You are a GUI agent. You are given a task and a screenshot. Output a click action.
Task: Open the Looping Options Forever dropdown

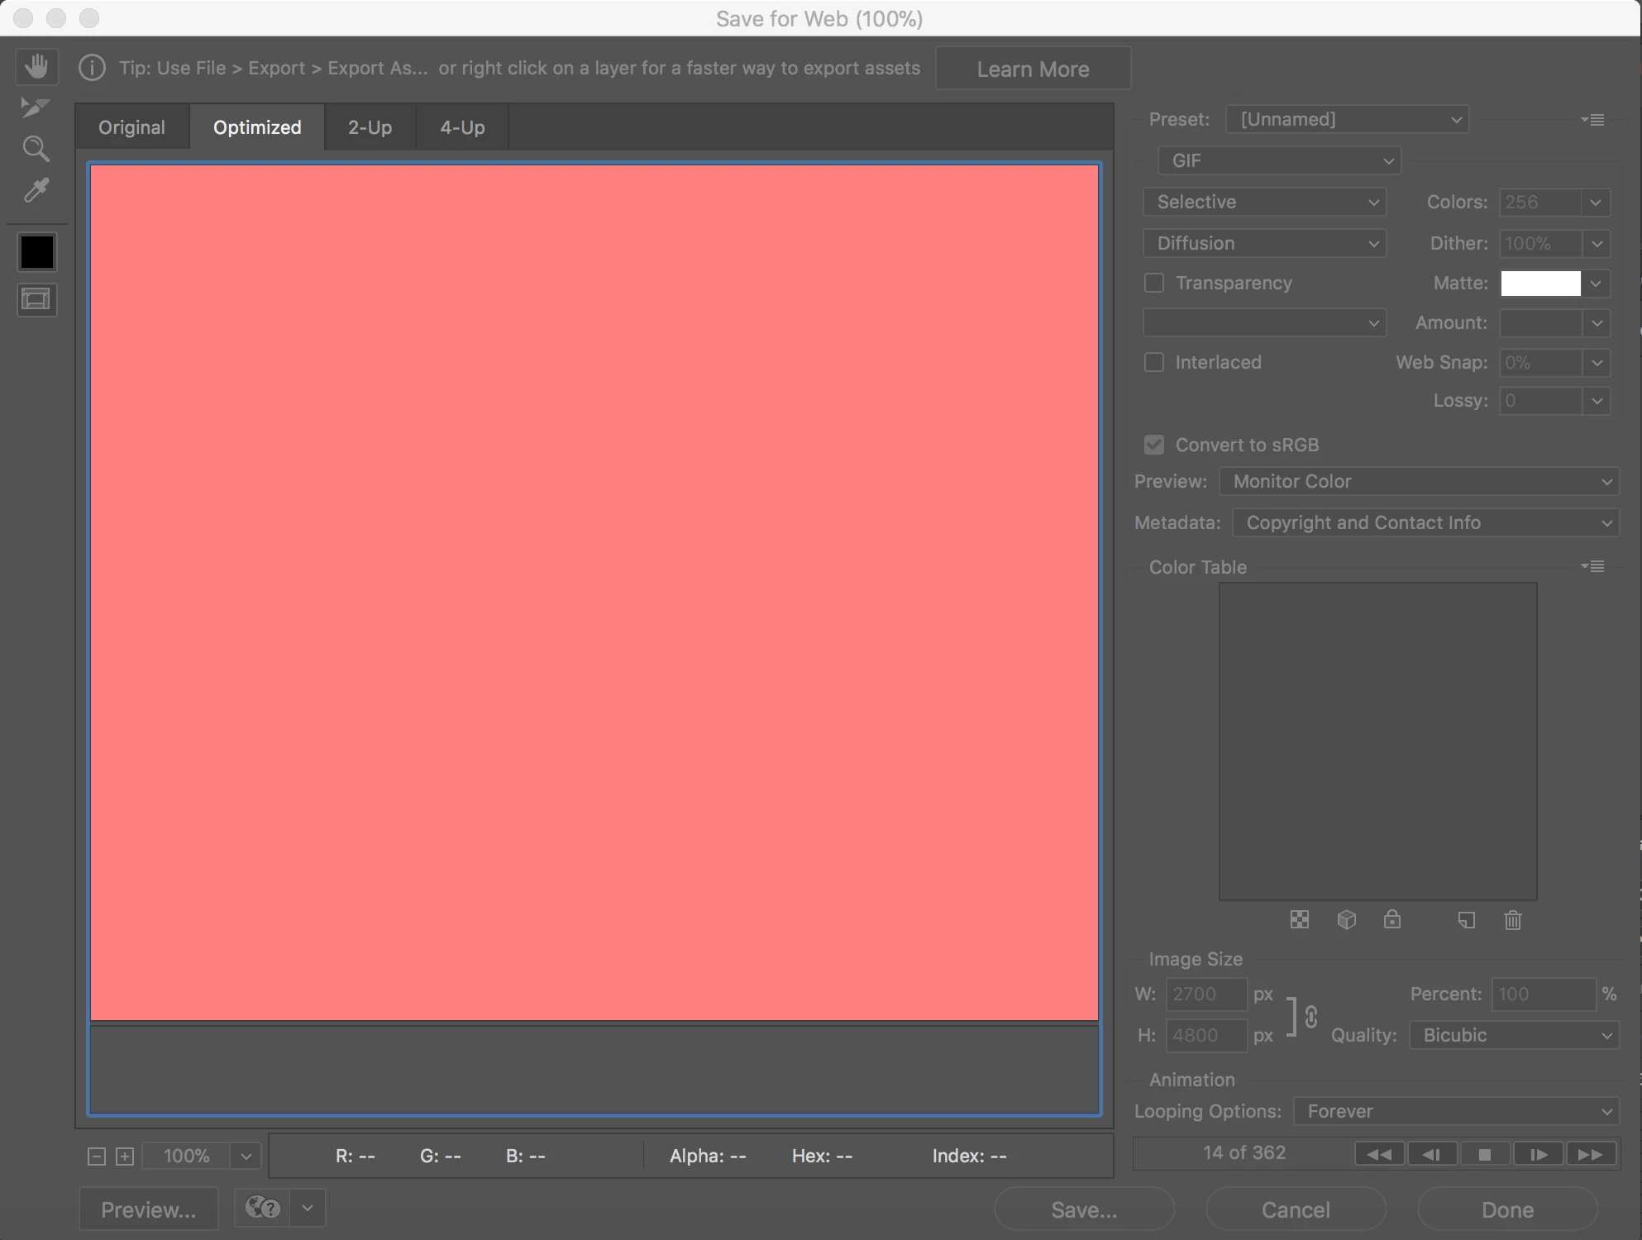click(x=1455, y=1111)
